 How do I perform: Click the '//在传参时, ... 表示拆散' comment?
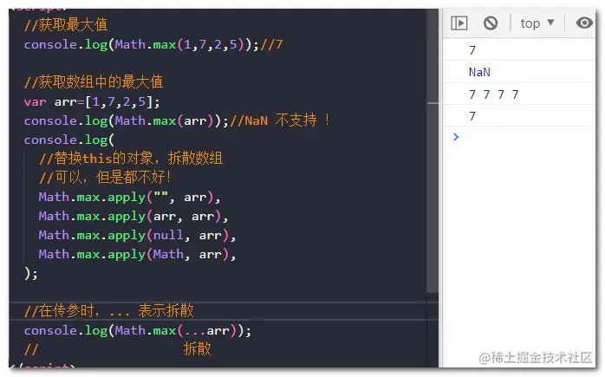point(109,311)
